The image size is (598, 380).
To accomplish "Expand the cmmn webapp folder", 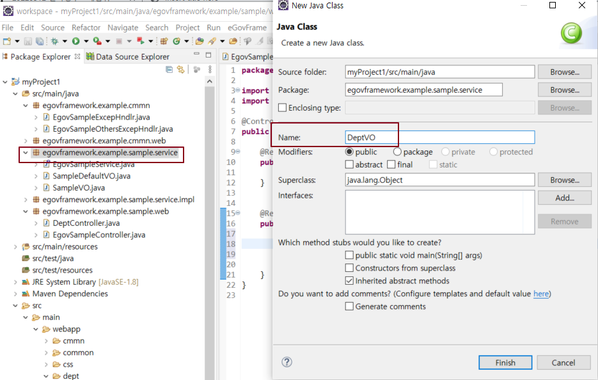I will (x=46, y=341).
